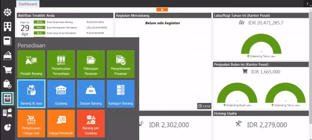
Task: Click the 09:23 time badge
Action: [x=39, y=28]
